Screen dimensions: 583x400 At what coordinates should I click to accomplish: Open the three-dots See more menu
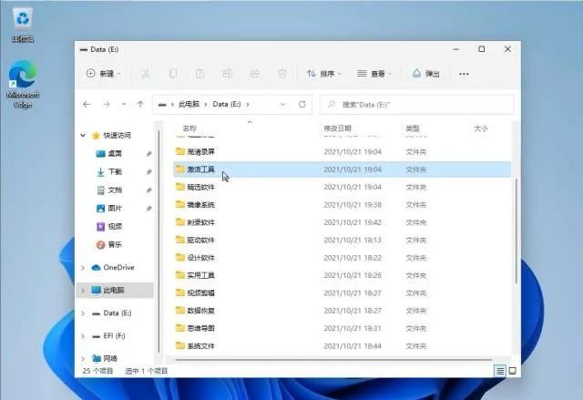[x=464, y=74]
